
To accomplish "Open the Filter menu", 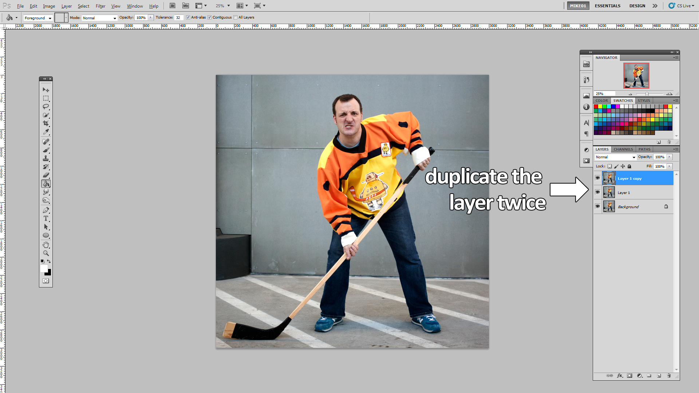I will 100,6.
